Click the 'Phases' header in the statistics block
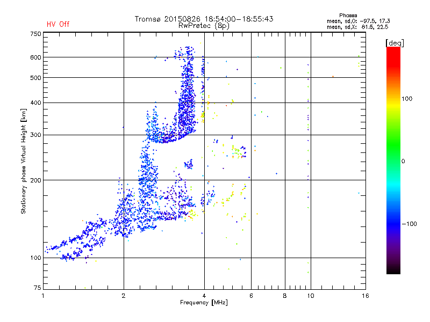This screenshot has height=322, width=430. click(348, 16)
